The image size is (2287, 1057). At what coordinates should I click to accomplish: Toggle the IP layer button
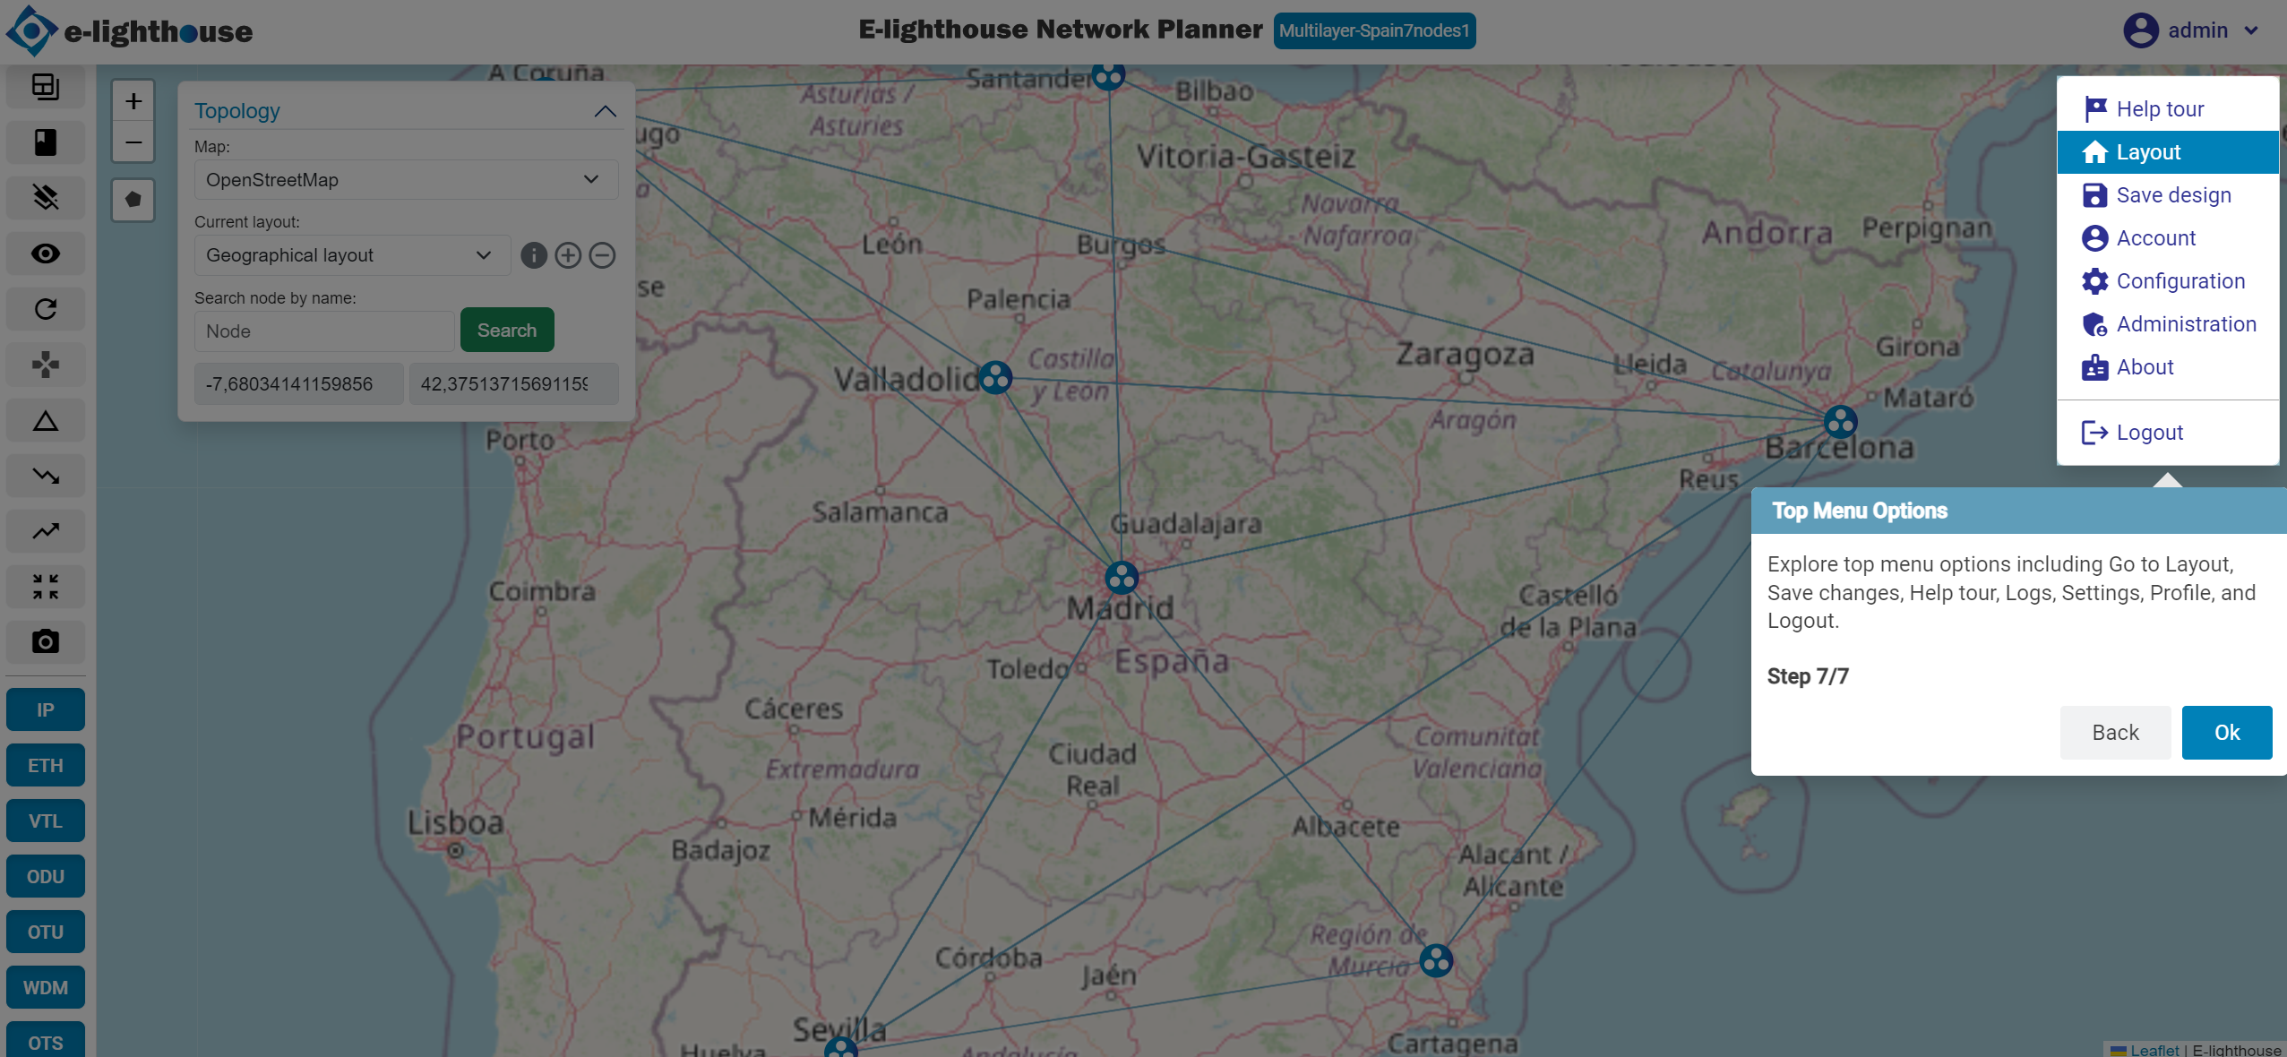46,709
